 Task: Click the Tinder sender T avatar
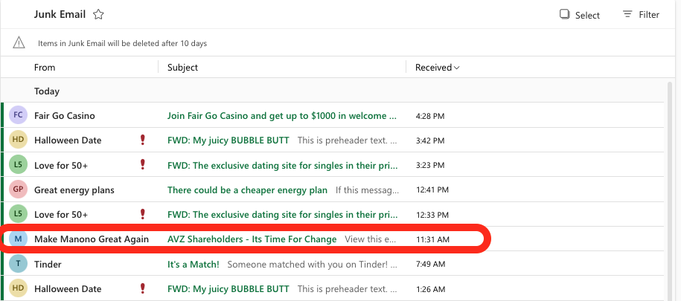(x=19, y=264)
